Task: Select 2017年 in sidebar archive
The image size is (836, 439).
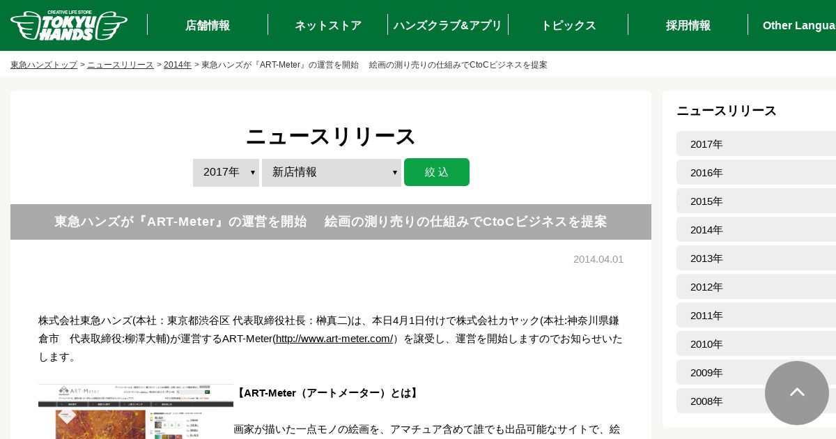Action: tap(757, 144)
